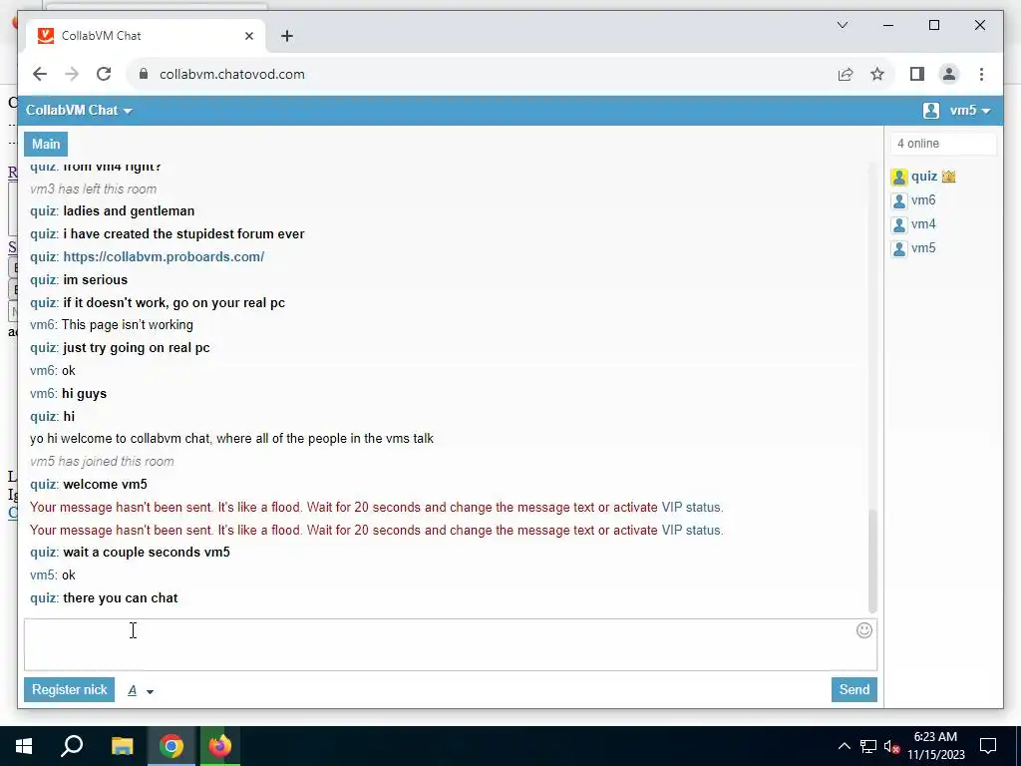Open Windows Start menu
Viewport: 1021px width, 766px height.
[24, 746]
